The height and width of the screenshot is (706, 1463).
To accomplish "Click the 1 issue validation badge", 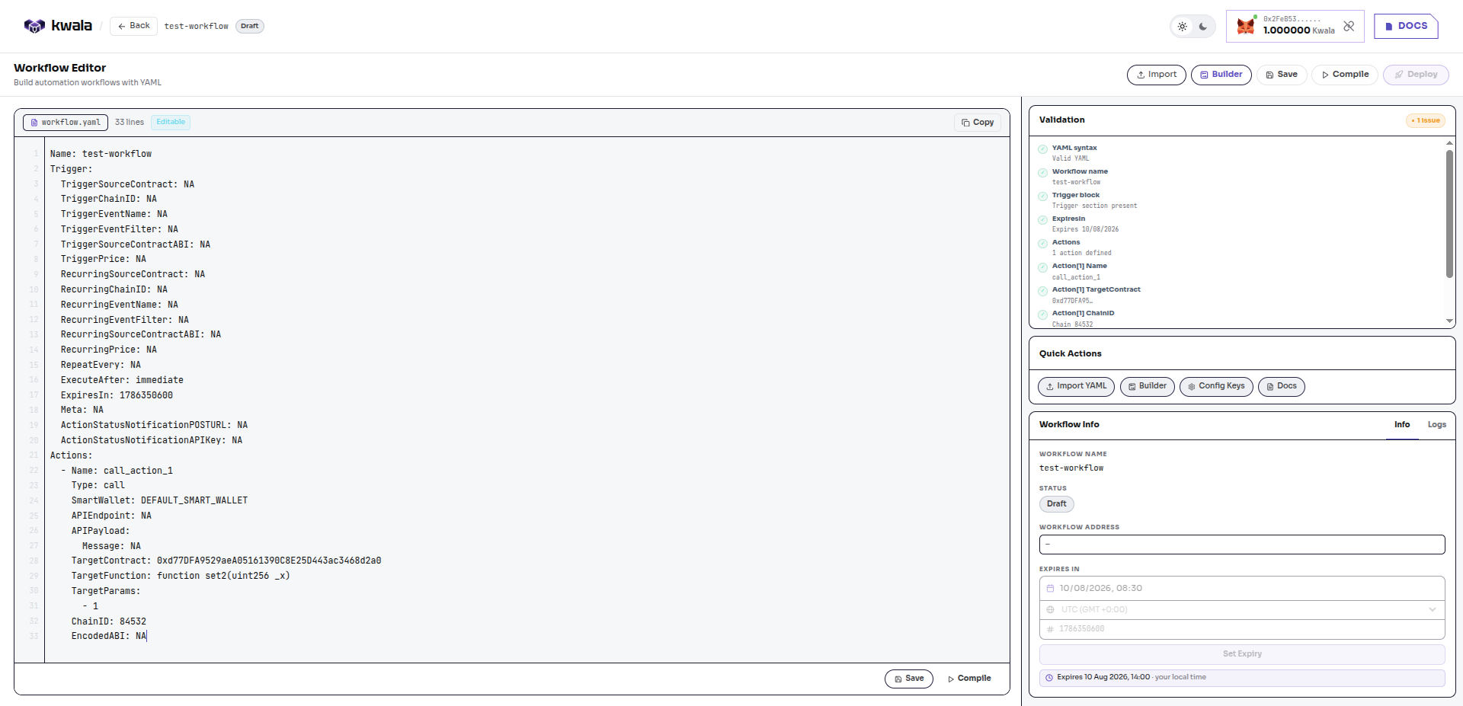I will pos(1425,120).
